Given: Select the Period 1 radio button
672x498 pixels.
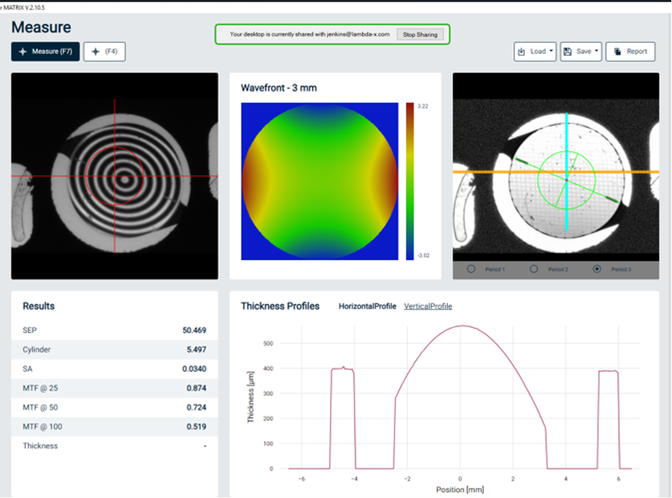Looking at the screenshot, I should 471,269.
